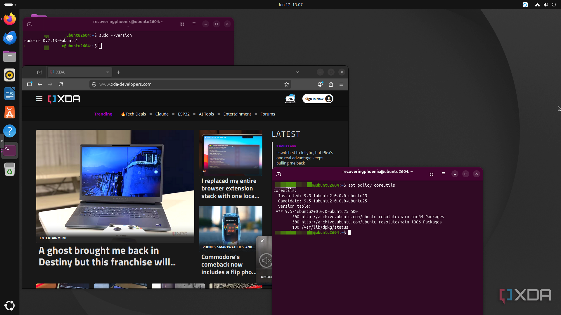This screenshot has height=315, width=561.
Task: Open the Claude trending topic
Action: point(162,114)
